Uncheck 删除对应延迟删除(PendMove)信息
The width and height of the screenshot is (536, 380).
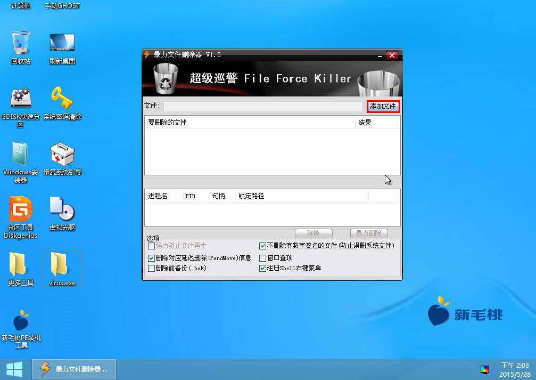[152, 258]
